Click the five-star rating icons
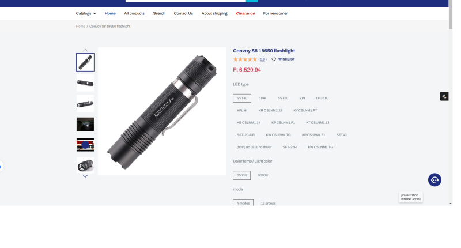The image size is (461, 248). point(245,59)
